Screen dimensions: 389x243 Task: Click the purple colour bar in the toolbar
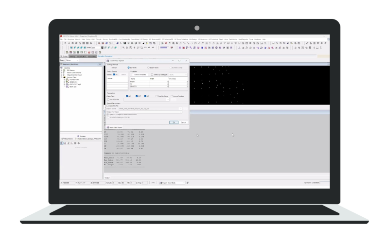point(164,48)
